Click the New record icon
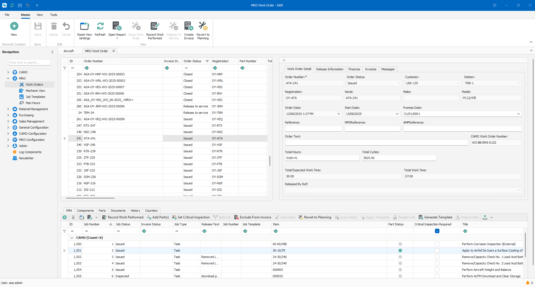Viewport: 535px width, 287px height. 14,26
